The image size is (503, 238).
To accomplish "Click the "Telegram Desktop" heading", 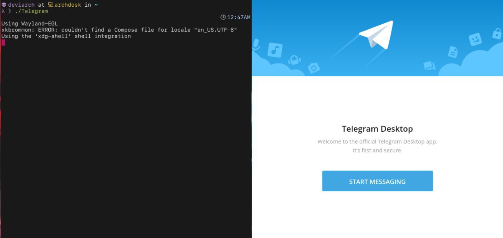I will tap(377, 129).
